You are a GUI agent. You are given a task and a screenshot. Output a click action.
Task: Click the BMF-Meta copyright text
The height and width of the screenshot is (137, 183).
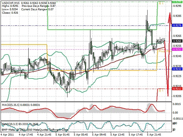35,130
